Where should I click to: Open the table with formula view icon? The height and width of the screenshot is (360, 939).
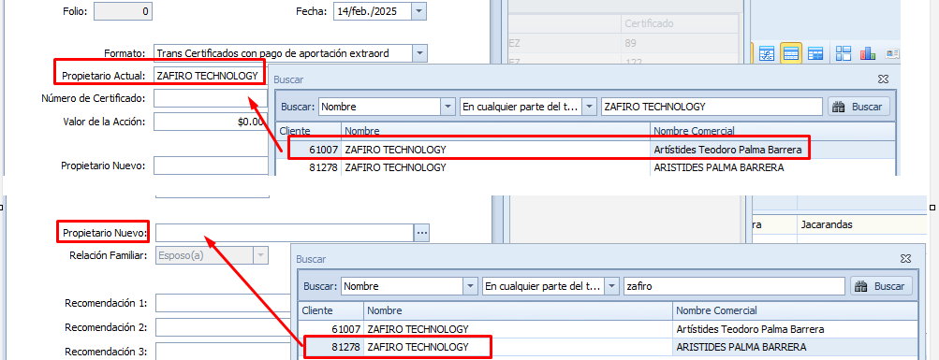[767, 54]
